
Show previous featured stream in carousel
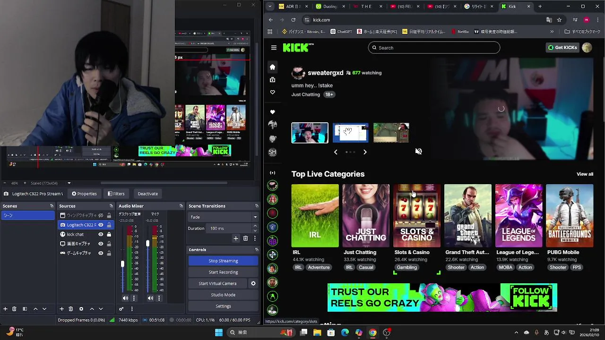pyautogui.click(x=336, y=152)
